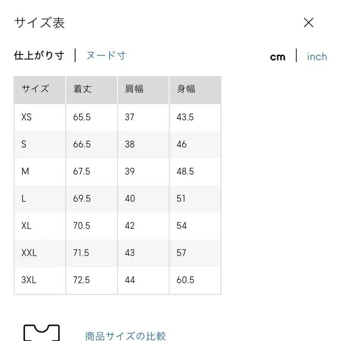Click the 着丈 column header
The width and height of the screenshot is (341, 341).
(82, 89)
